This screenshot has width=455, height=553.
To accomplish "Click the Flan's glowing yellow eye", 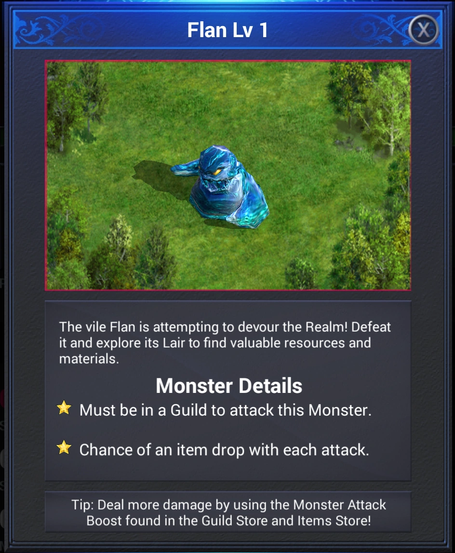I will tap(217, 172).
